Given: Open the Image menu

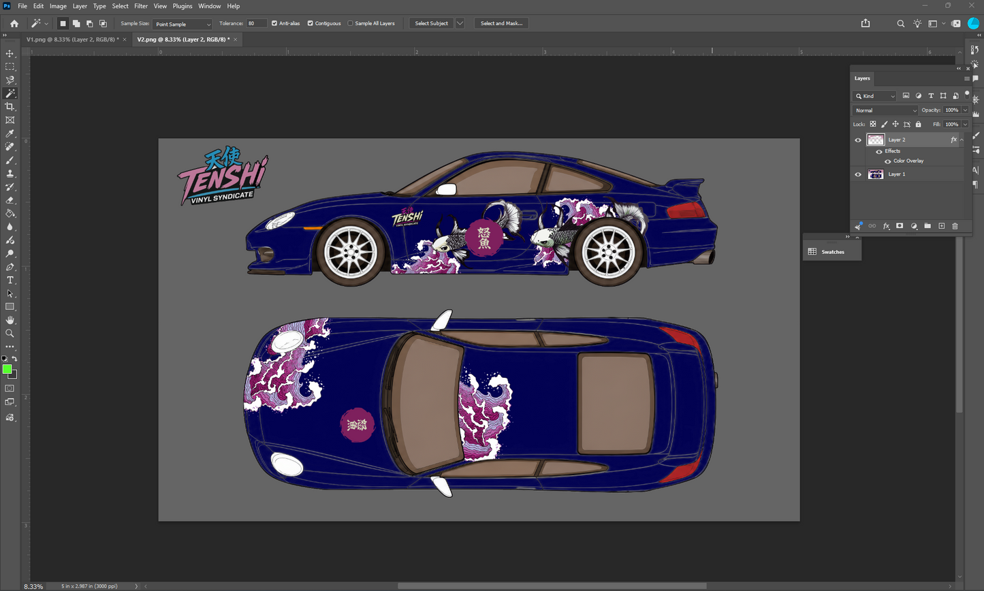Looking at the screenshot, I should 58,6.
